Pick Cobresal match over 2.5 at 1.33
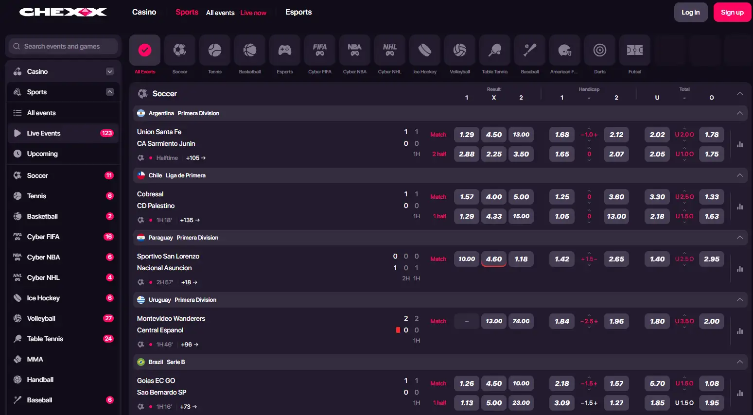Image resolution: width=753 pixels, height=415 pixels. coord(712,197)
